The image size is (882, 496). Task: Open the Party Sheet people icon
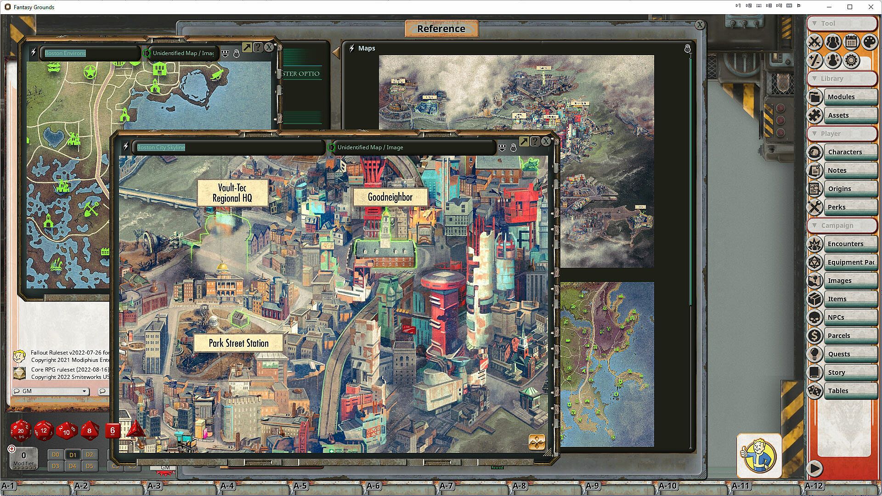[833, 42]
